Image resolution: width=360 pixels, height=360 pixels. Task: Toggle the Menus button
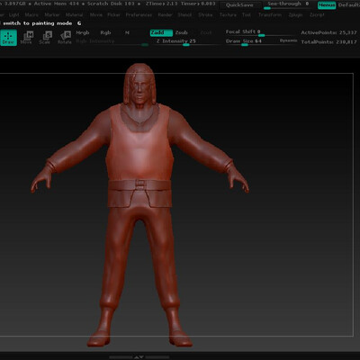pos(327,5)
